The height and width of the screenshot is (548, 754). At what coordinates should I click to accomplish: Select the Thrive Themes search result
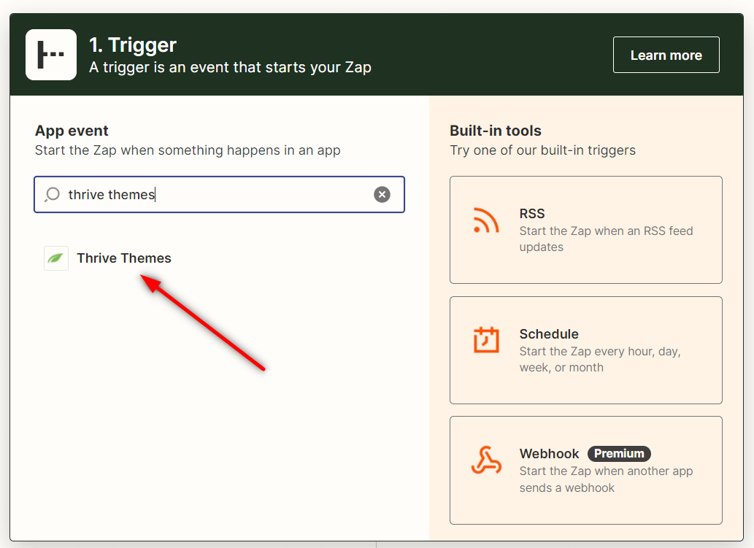[124, 258]
